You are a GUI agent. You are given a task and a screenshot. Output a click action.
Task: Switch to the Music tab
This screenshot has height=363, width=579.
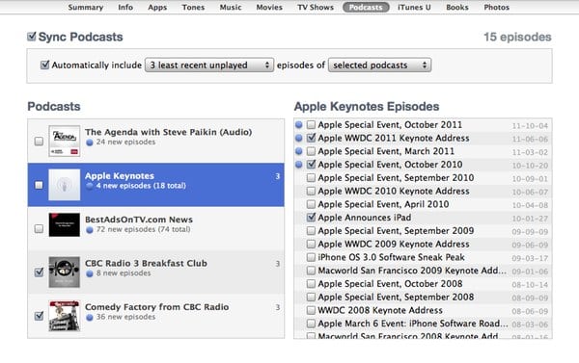(x=231, y=7)
